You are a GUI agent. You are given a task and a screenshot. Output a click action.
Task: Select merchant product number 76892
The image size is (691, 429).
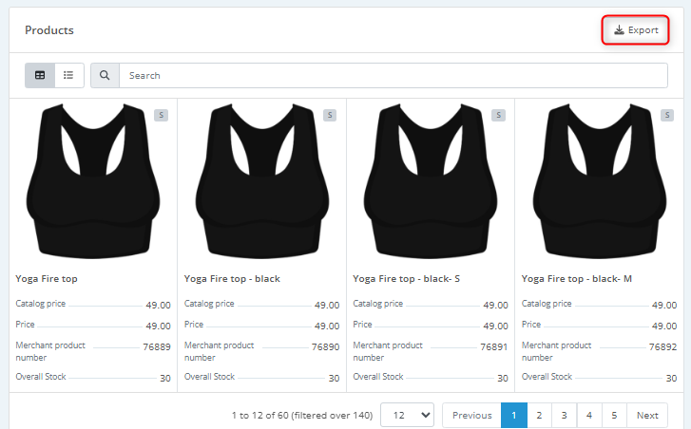coord(662,347)
